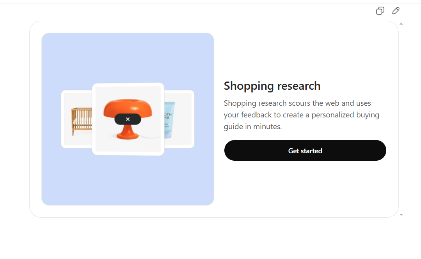Click the scroll up arrow
This screenshot has width=421, height=259.
(x=401, y=24)
